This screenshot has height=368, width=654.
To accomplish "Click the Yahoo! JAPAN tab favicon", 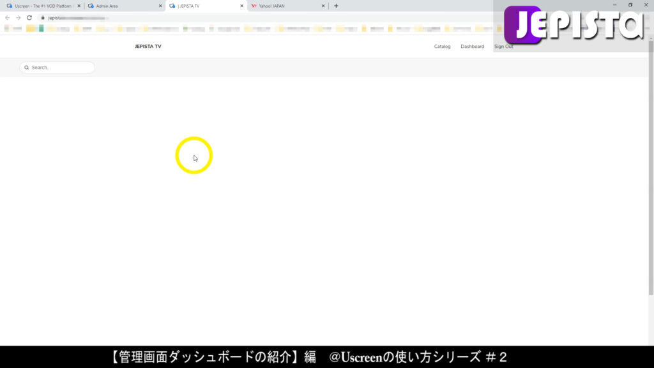I will [x=254, y=6].
